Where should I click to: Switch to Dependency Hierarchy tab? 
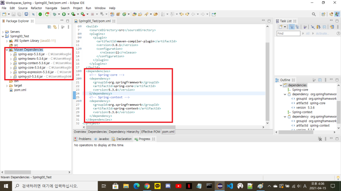tap(124, 132)
